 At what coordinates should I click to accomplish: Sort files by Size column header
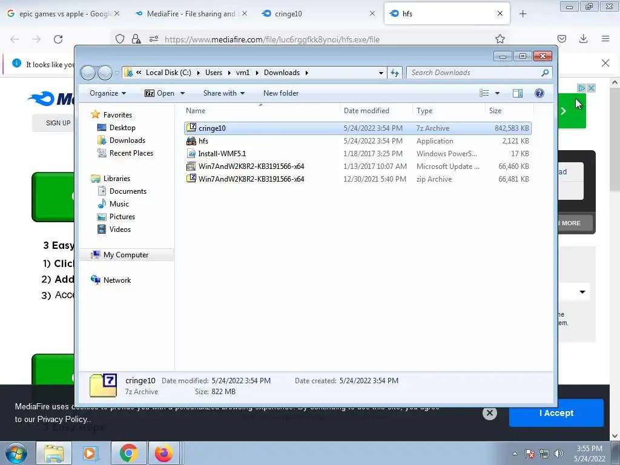[x=509, y=111]
